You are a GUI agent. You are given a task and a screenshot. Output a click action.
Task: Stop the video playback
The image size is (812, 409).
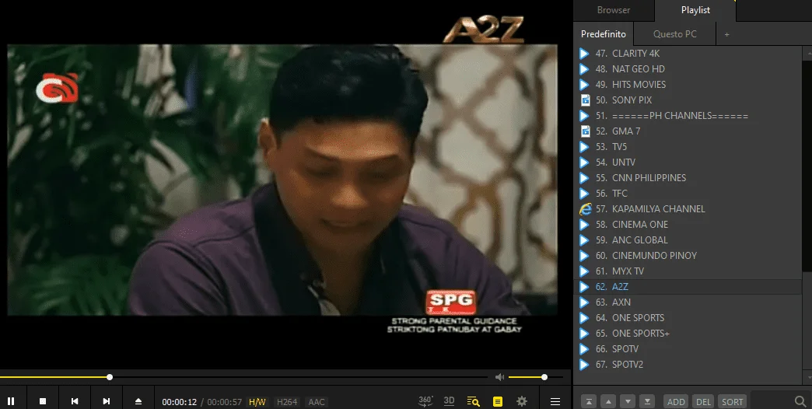[43, 401]
